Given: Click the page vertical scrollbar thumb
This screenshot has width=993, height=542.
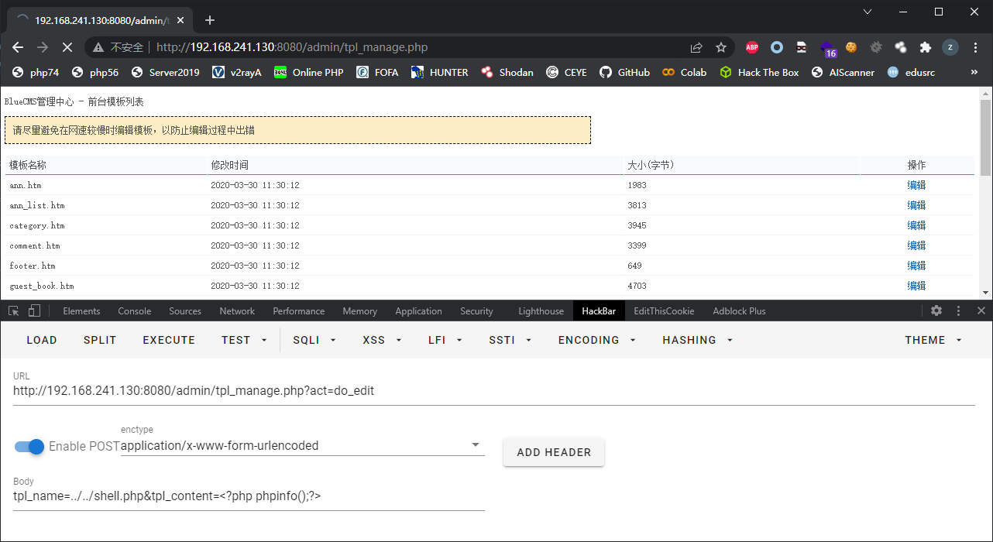Looking at the screenshot, I should (x=985, y=137).
